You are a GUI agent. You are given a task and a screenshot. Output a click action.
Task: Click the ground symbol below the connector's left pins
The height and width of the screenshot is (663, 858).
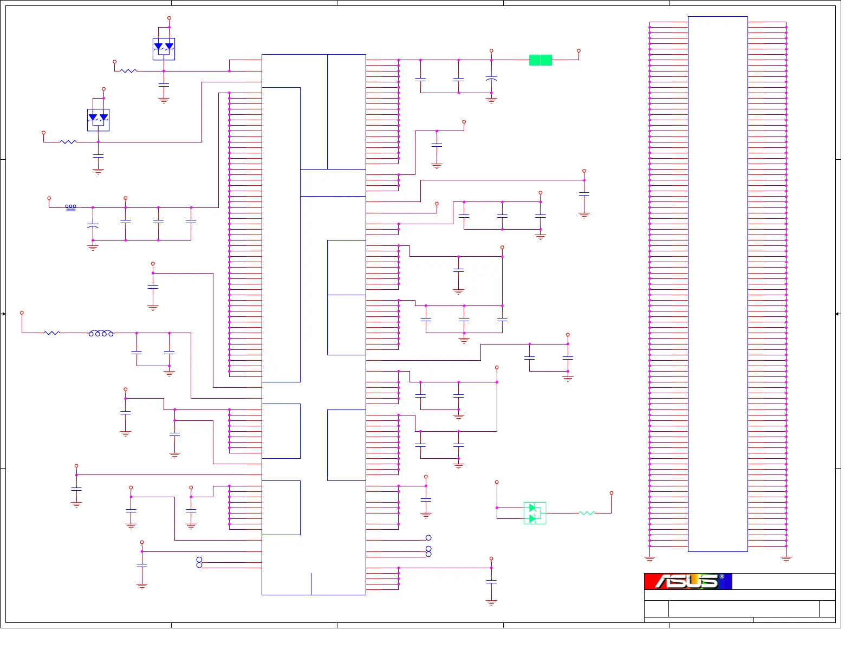[649, 558]
